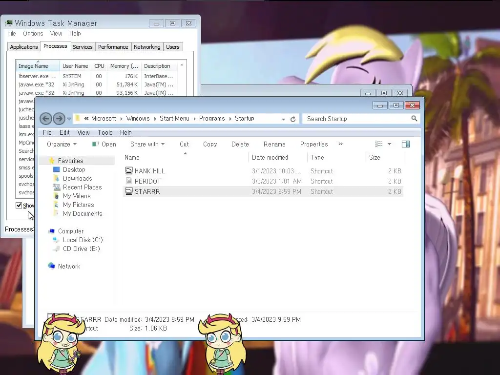Open Explorer's View menu

click(83, 132)
